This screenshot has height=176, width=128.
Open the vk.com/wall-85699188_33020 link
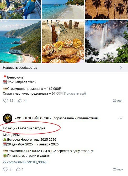coord(25,162)
